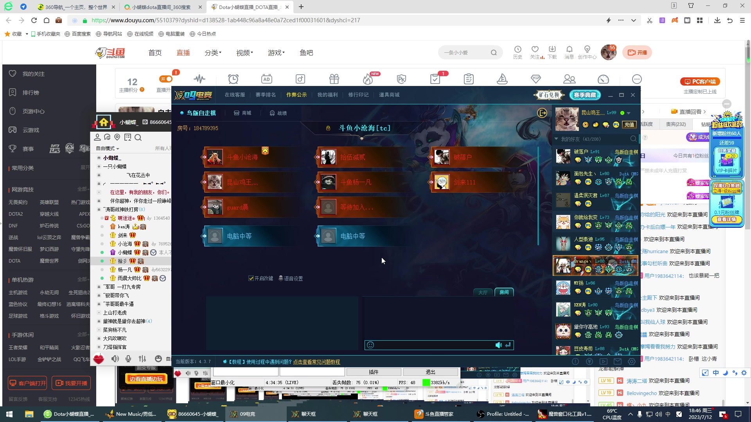Screen dimensions: 751x422
Task: Click microphone icon at voice window bottom
Action: pos(128,359)
